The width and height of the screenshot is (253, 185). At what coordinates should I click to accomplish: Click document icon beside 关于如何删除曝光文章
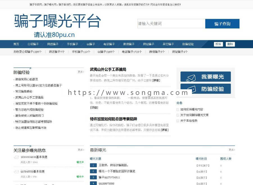178,115
